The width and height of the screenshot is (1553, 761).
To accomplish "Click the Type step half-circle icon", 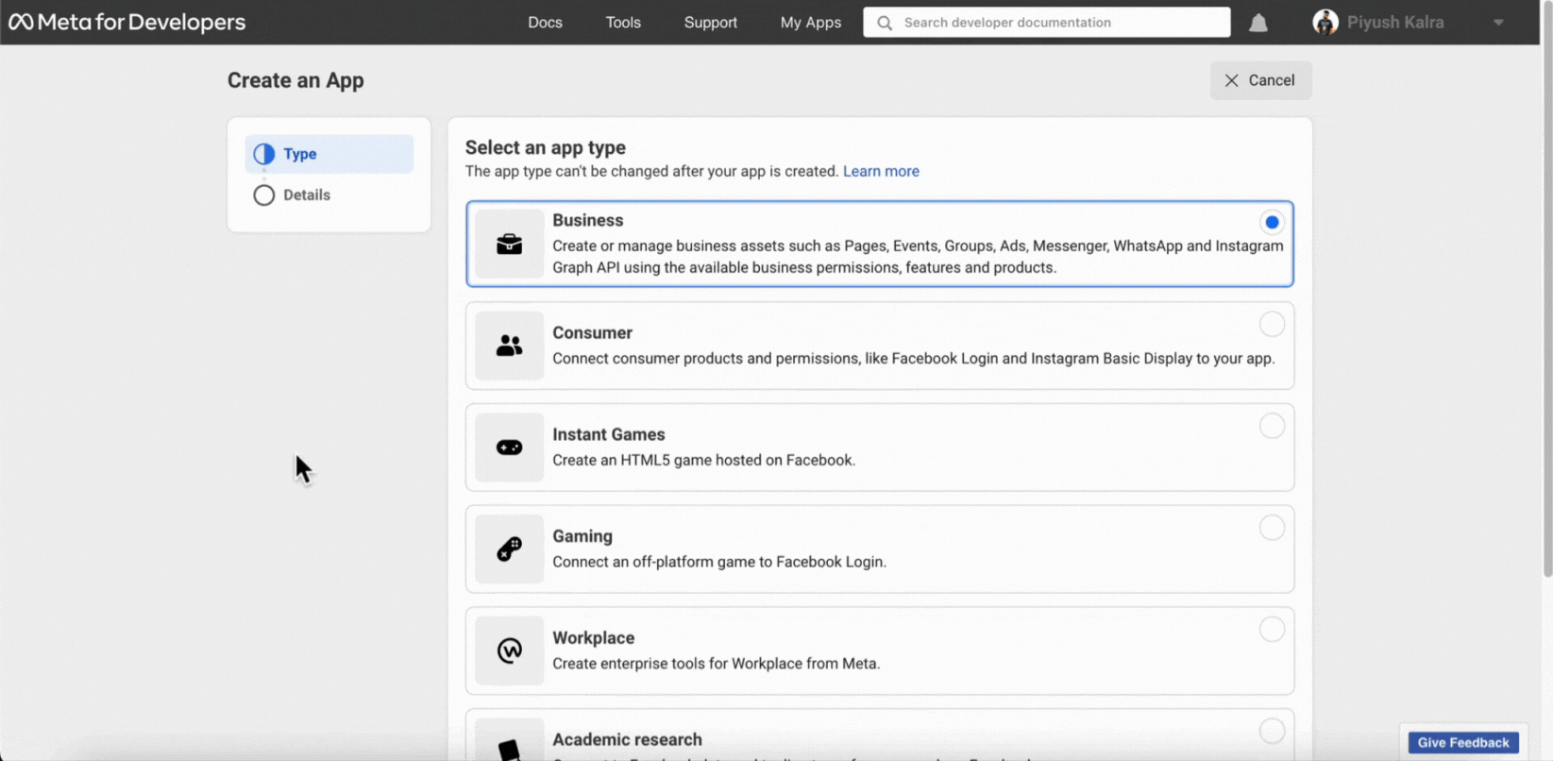I will (264, 154).
